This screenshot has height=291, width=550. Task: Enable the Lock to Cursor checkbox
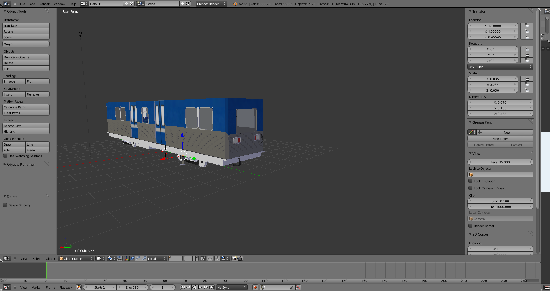[x=470, y=181]
